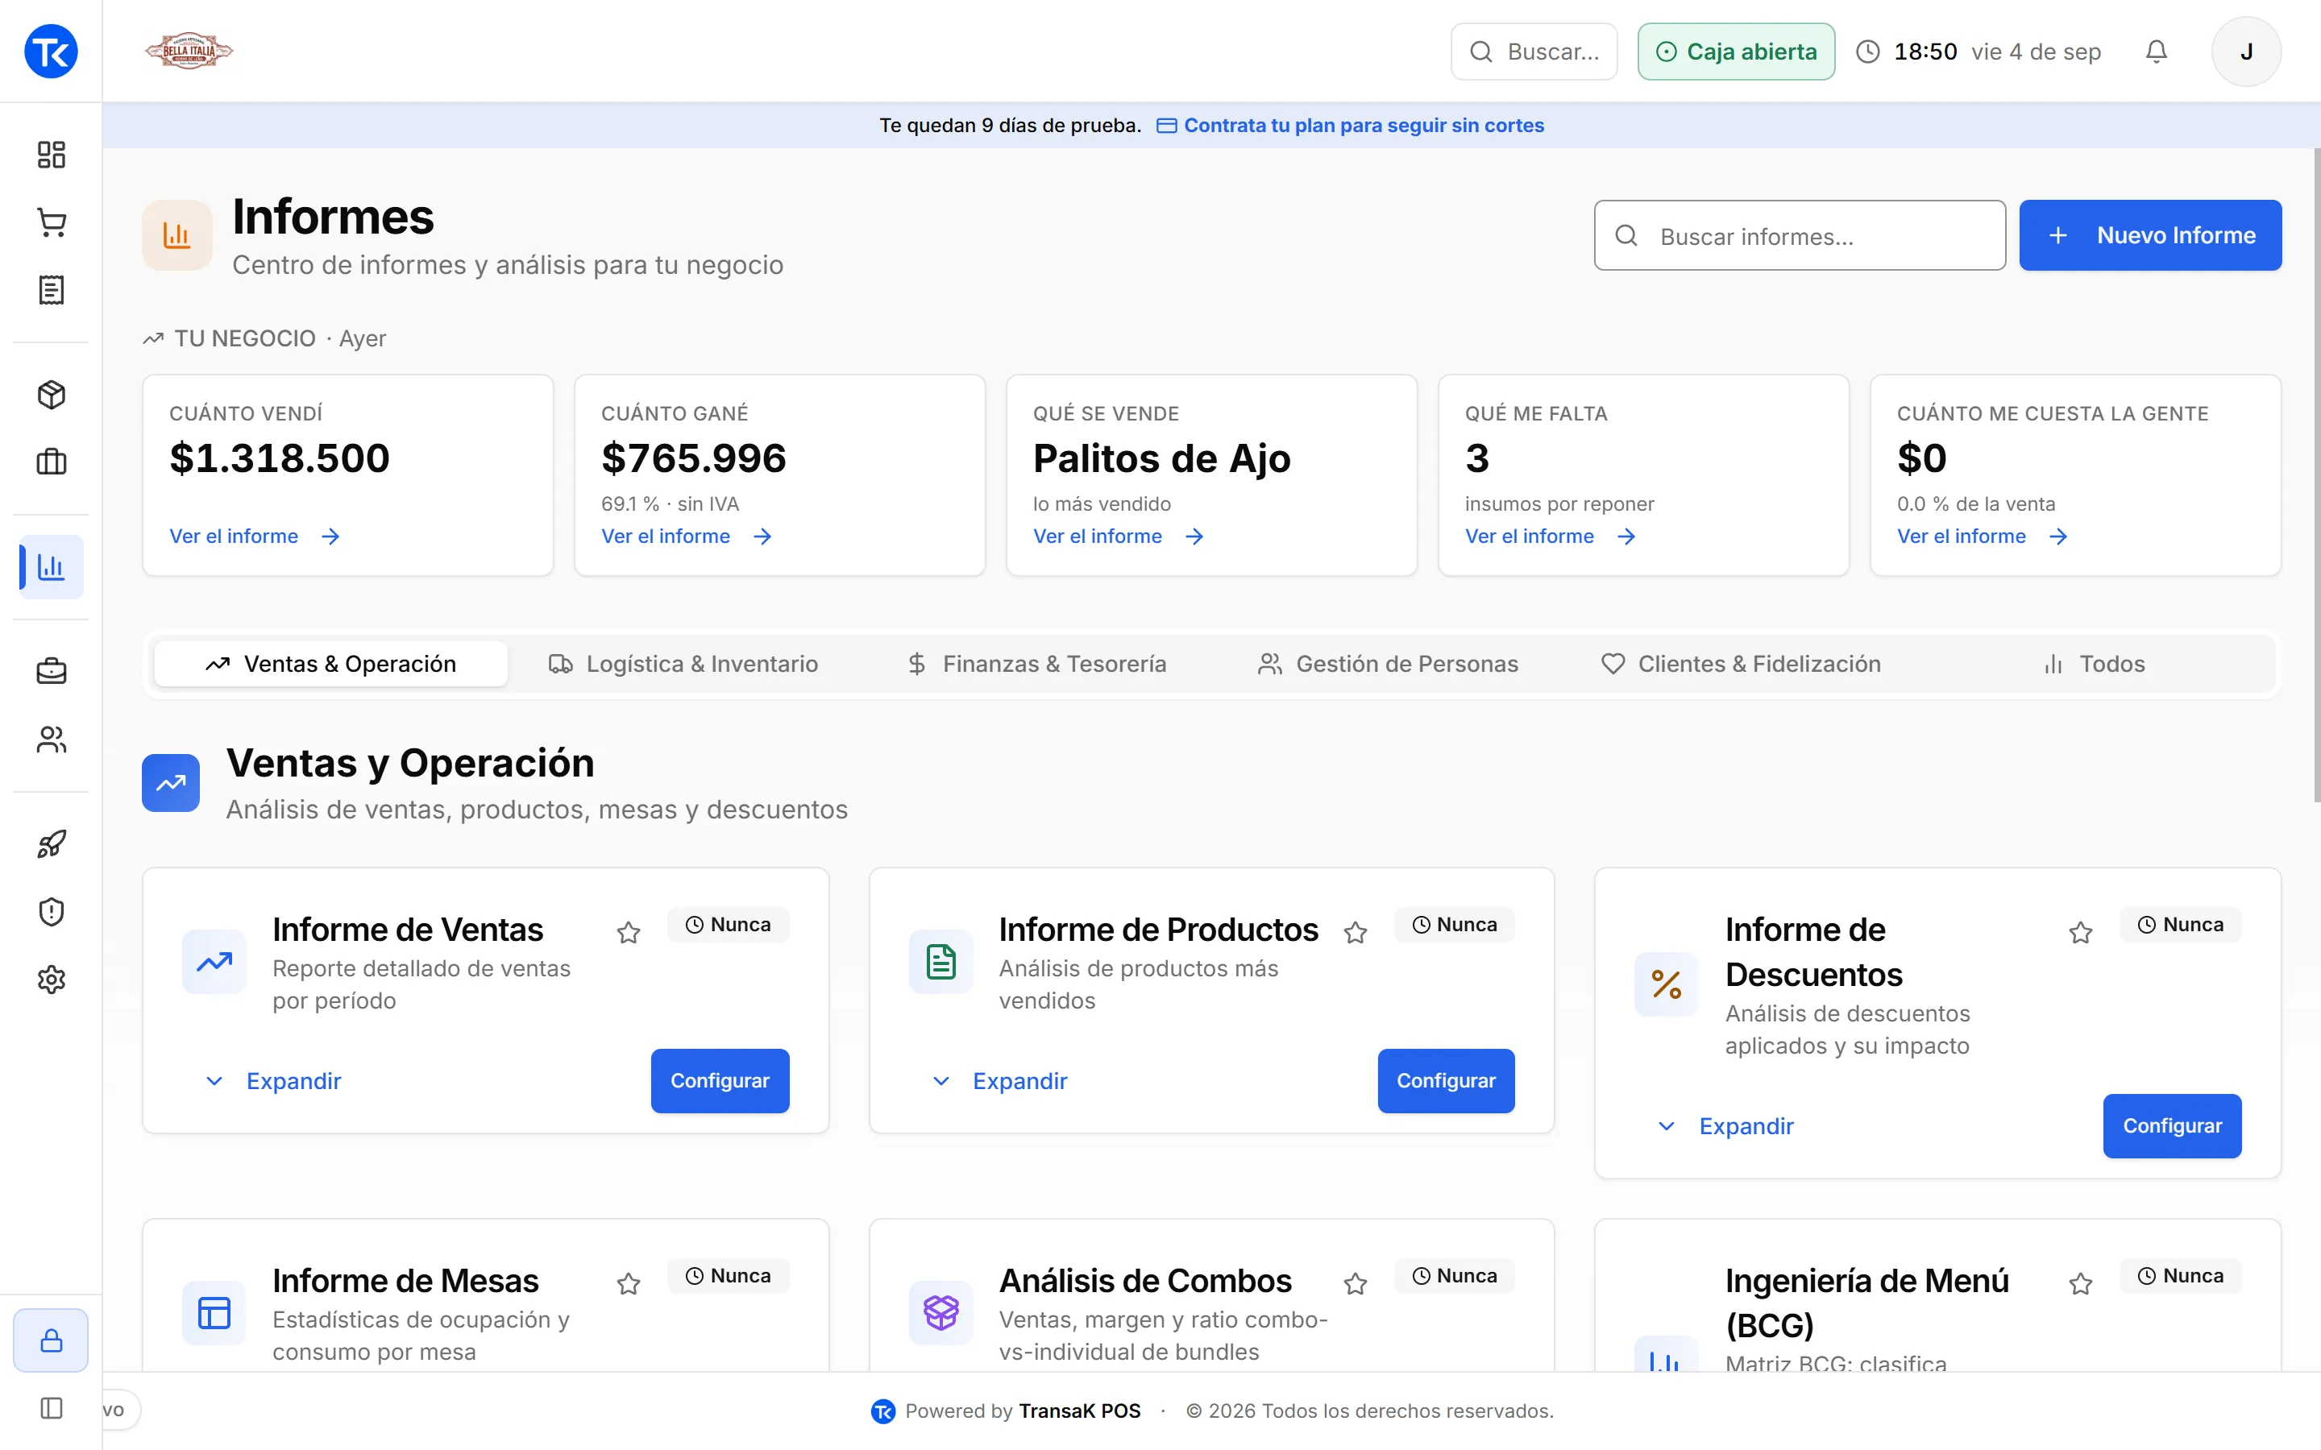Switch to Logística & Inventario tab
Viewport: 2321px width, 1450px height.
(683, 664)
